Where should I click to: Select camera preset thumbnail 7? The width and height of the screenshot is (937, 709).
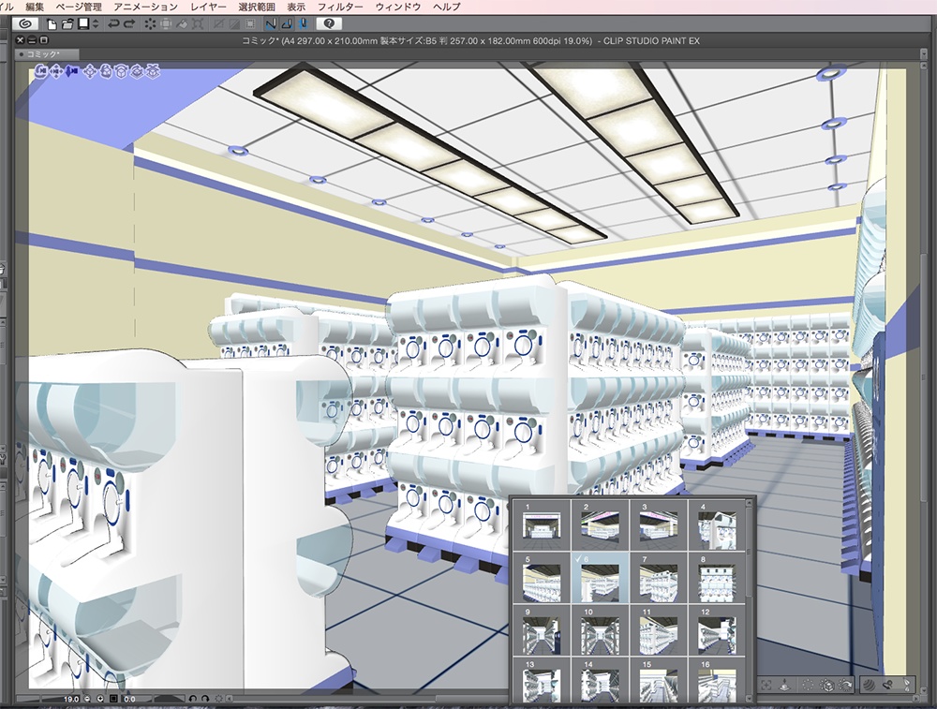click(659, 578)
